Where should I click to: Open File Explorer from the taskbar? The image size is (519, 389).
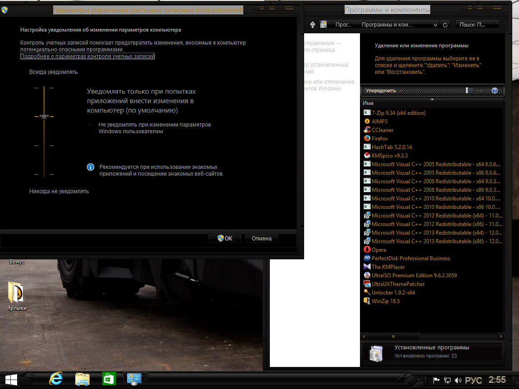click(x=82, y=379)
